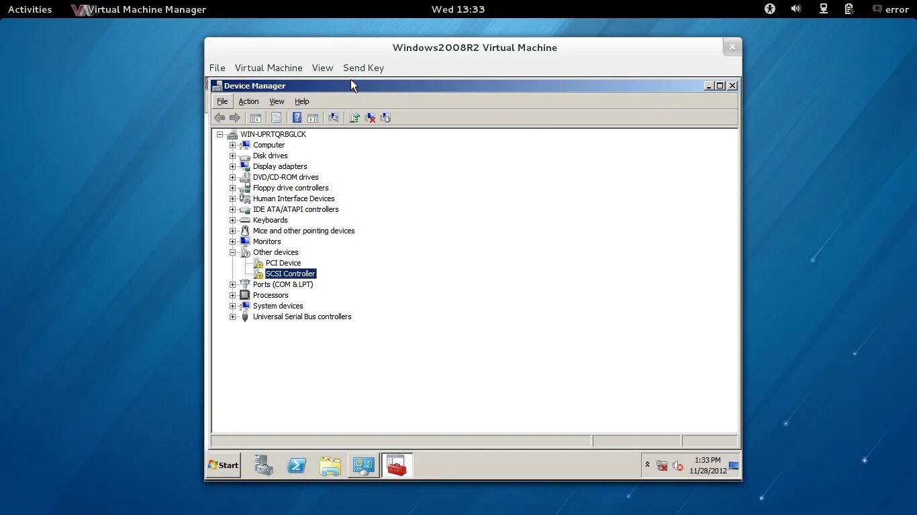The width and height of the screenshot is (917, 515).
Task: Click the Show Desktop button at taskbar end
Action: click(x=734, y=465)
